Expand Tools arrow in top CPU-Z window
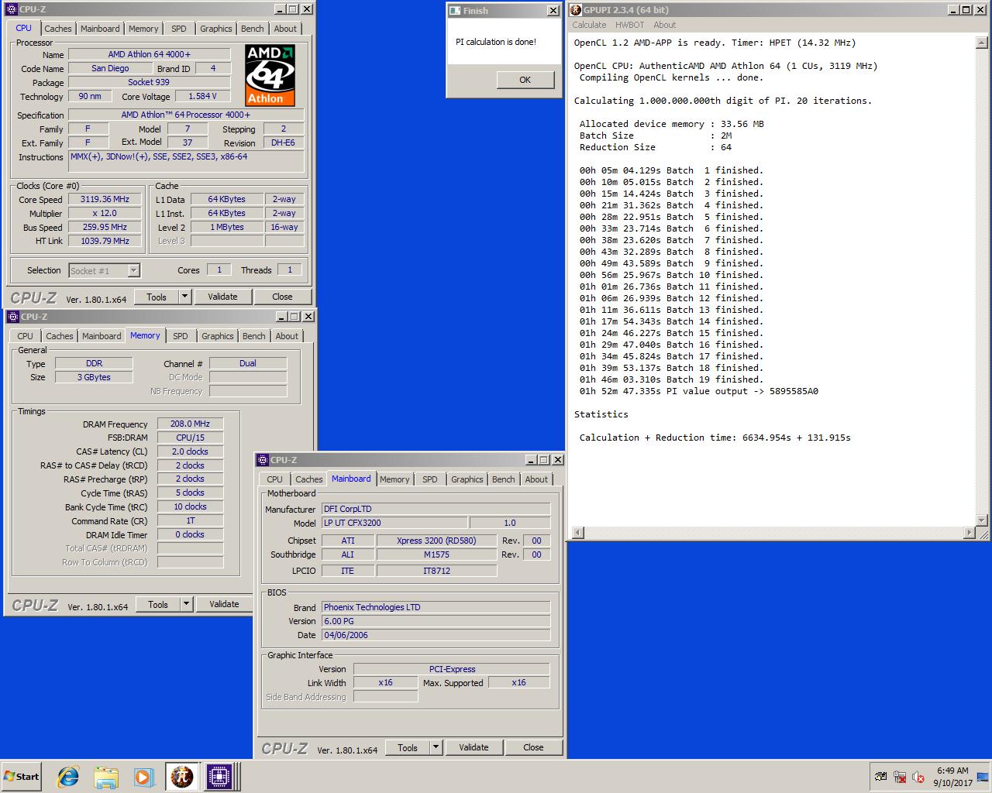The width and height of the screenshot is (992, 793). click(x=184, y=297)
